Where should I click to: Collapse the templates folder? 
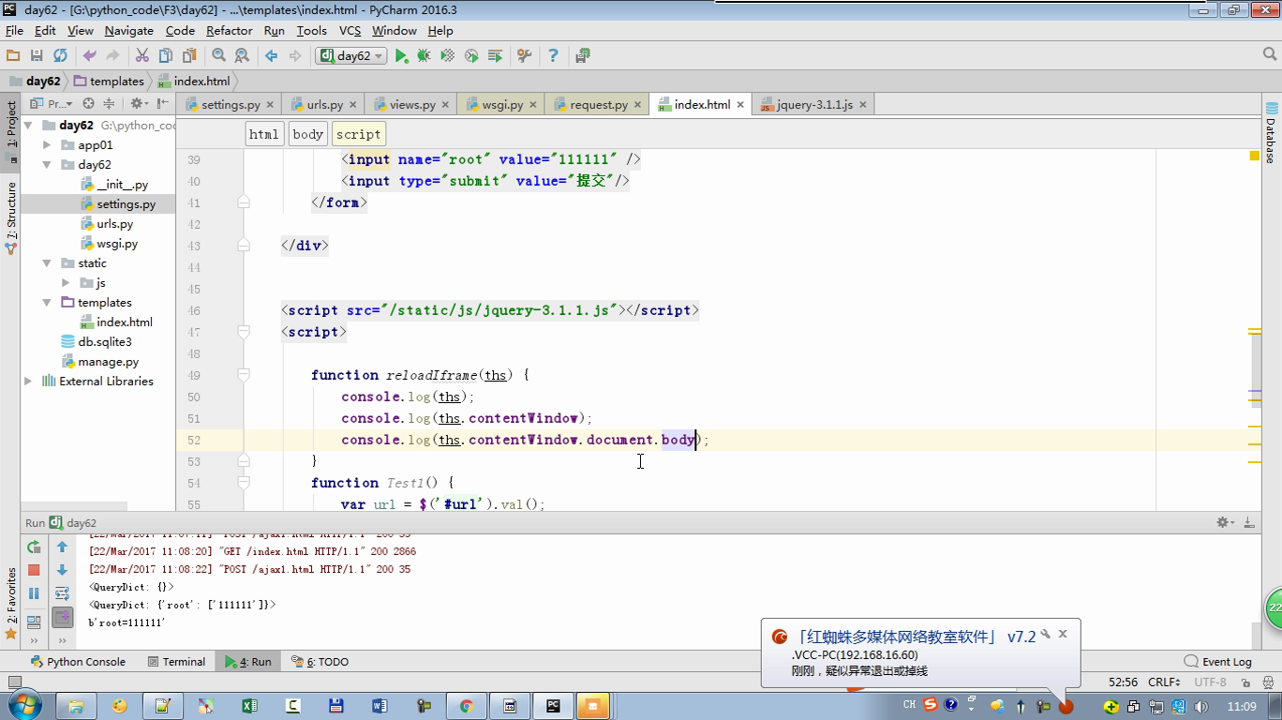point(47,303)
